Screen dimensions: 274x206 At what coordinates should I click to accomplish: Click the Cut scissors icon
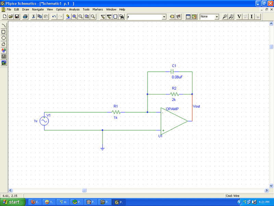coord(34,16)
